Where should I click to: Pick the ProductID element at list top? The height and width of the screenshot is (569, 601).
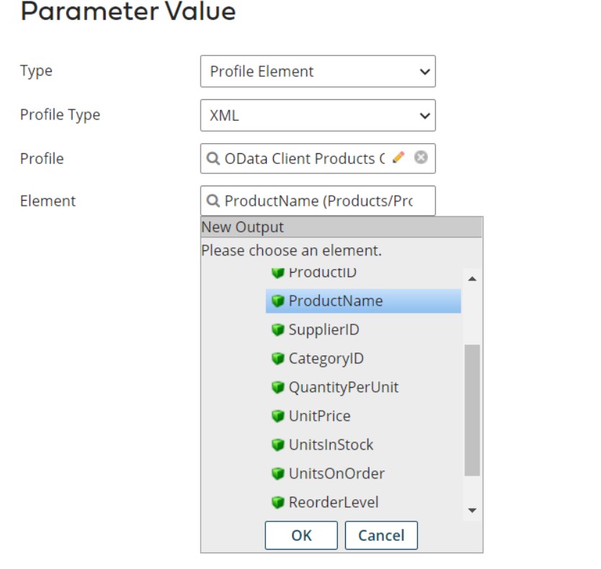tap(322, 273)
